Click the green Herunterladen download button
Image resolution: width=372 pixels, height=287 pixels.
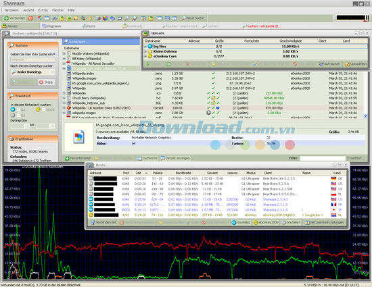[78, 158]
